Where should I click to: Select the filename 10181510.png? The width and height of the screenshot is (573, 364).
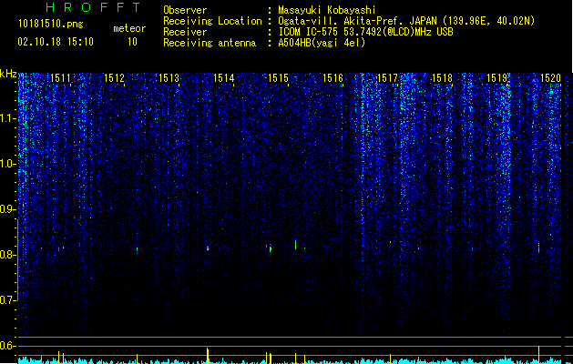coord(51,25)
